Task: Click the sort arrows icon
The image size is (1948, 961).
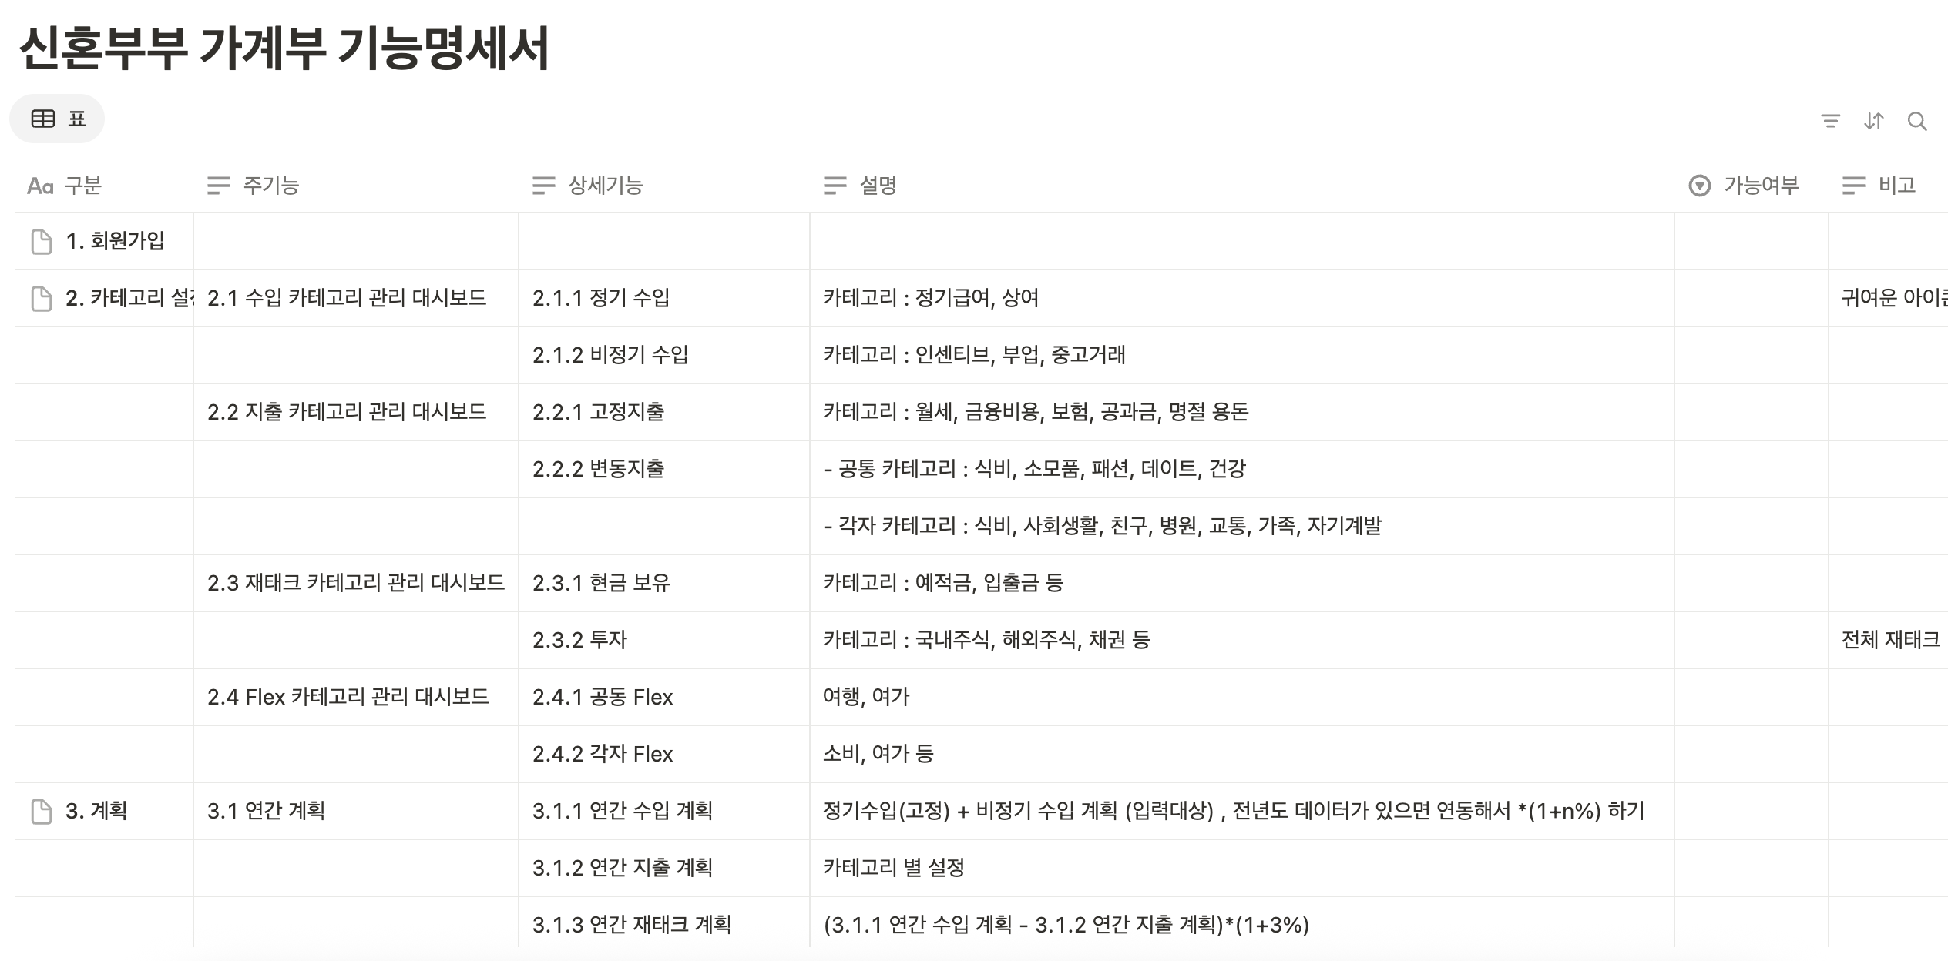Action: pyautogui.click(x=1873, y=121)
